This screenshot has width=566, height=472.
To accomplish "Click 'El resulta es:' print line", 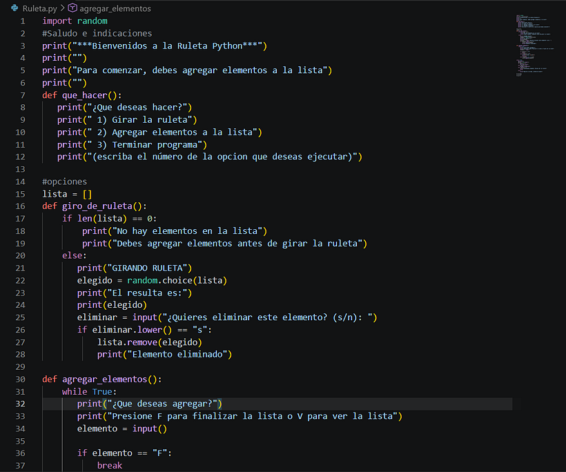I will [x=135, y=293].
